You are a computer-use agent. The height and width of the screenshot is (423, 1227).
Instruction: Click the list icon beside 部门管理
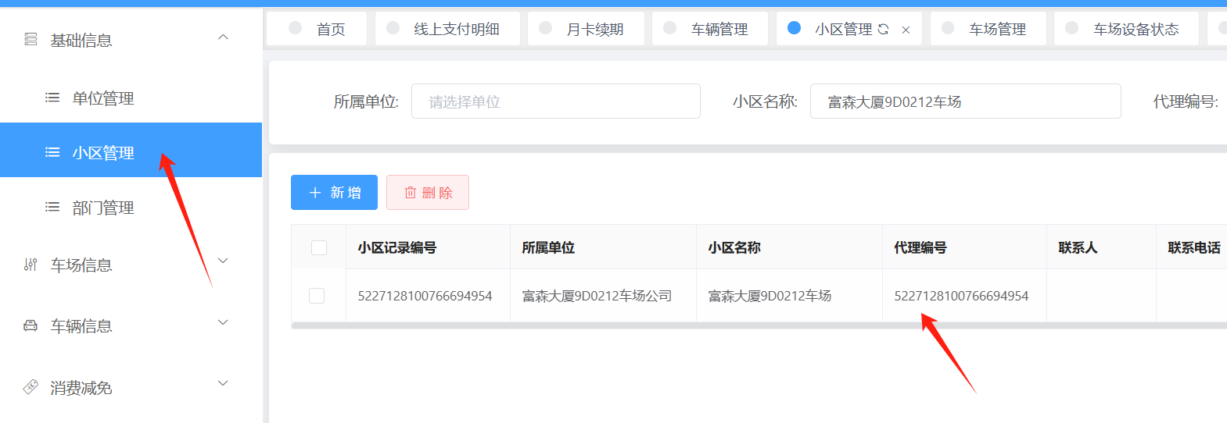(52, 207)
